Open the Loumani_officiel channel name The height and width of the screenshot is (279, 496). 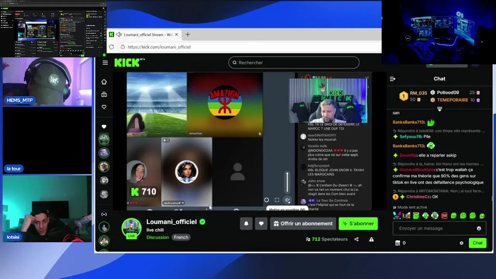tap(172, 222)
